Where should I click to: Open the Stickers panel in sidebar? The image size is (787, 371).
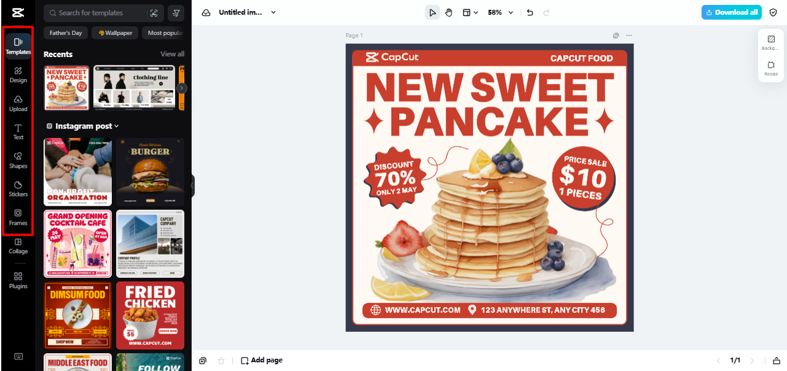(x=18, y=189)
